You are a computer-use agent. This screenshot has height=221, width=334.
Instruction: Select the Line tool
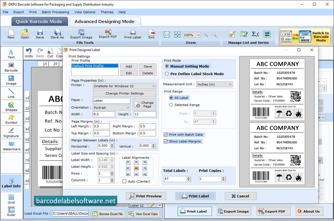click(11, 93)
